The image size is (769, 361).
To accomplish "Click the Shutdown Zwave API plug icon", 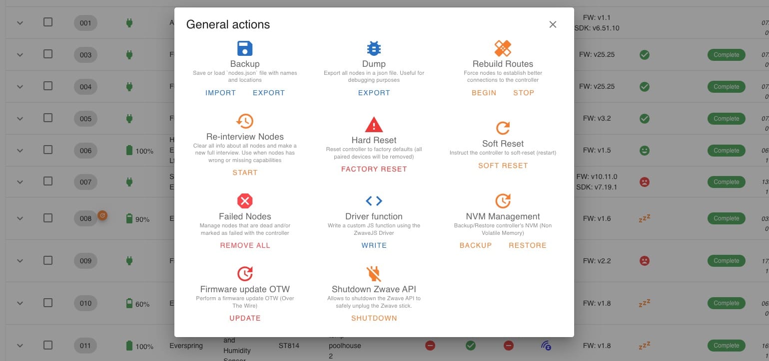I will [374, 274].
